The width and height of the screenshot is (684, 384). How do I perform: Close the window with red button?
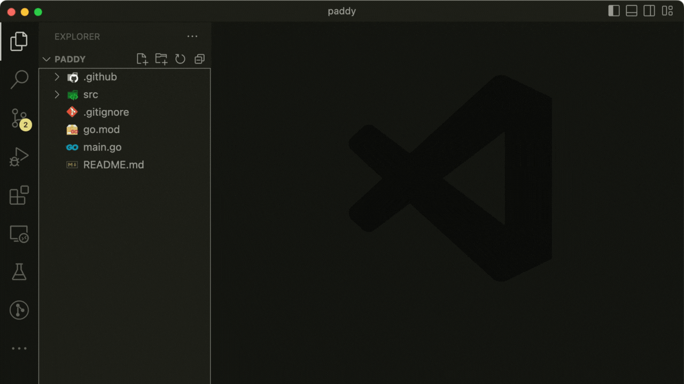tap(11, 12)
